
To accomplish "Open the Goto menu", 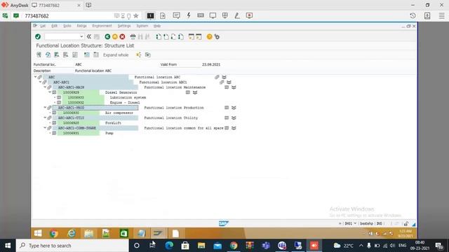I will point(67,26).
